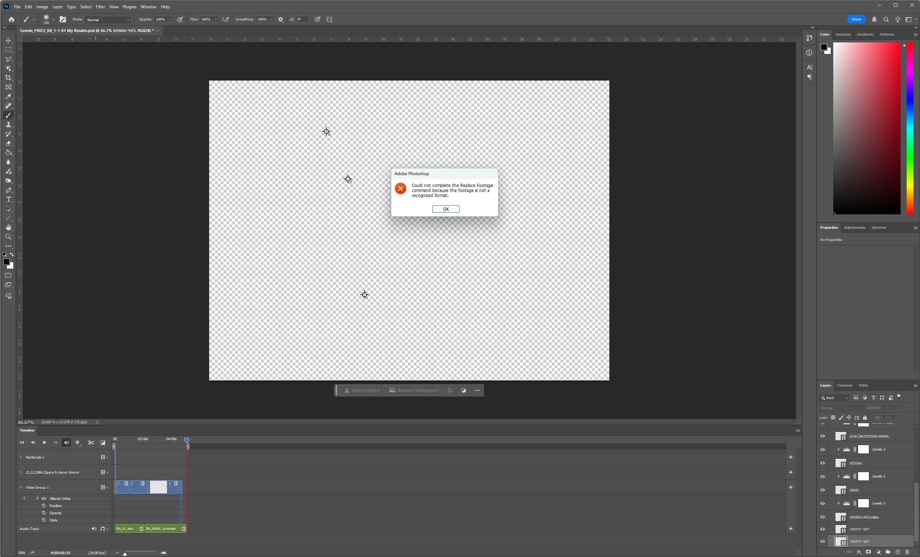
Task: Expand the Rectangle 1 timeline track
Action: click(21, 457)
